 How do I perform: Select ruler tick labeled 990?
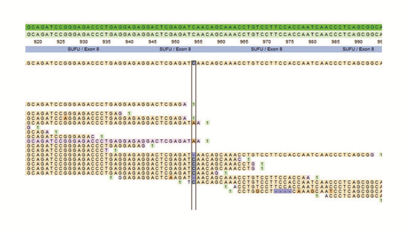click(x=358, y=42)
